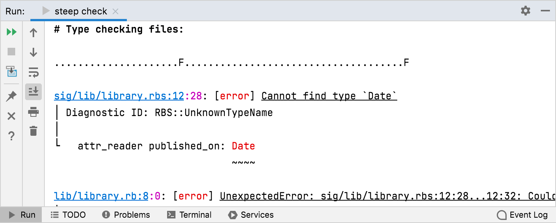Pin the steep check tab
The height and width of the screenshot is (223, 556).
click(x=11, y=96)
